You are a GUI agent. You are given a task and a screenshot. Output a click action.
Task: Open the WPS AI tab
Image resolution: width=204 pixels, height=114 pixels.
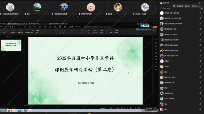[x=78, y=27]
